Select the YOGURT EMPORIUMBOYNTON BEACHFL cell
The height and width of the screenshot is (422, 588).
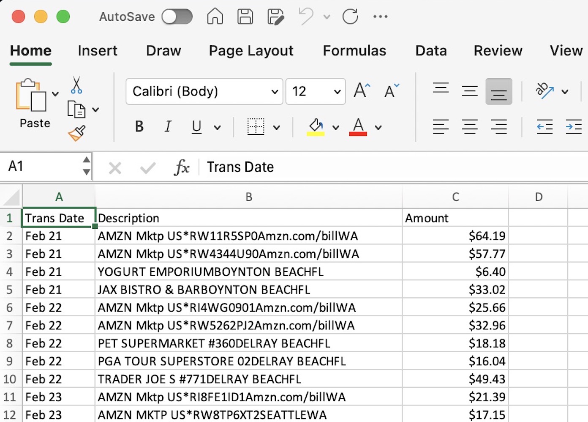tap(249, 272)
